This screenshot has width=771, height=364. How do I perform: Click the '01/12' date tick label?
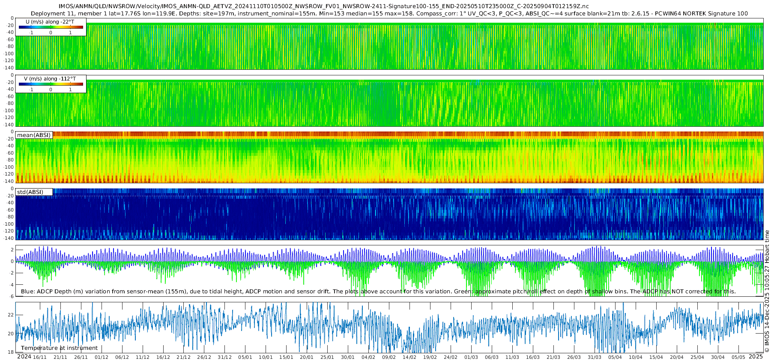[102, 357]
